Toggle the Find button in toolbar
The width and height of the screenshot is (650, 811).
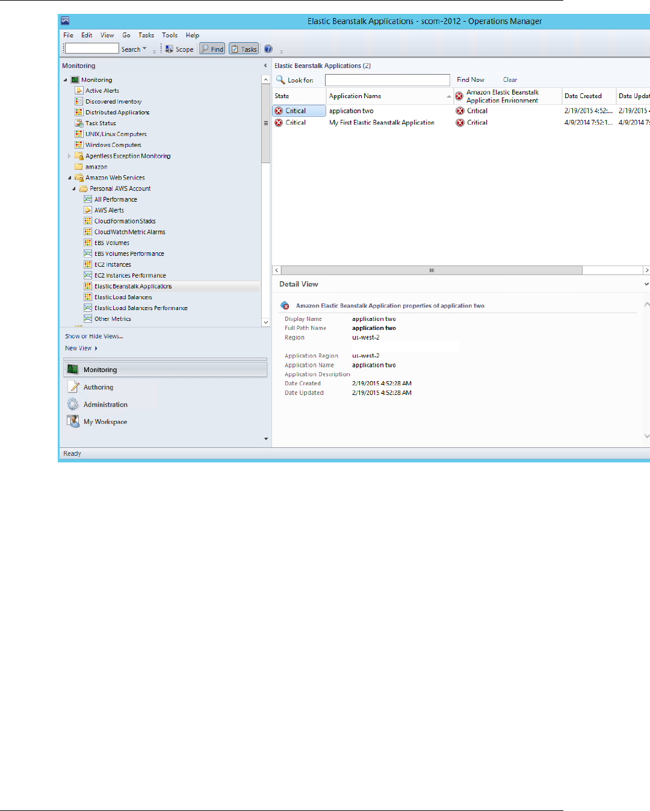212,49
